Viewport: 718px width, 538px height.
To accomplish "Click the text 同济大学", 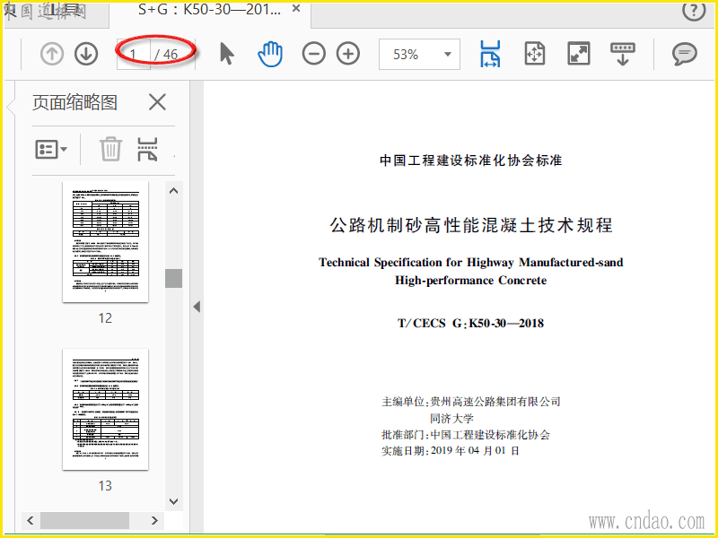I will (451, 419).
